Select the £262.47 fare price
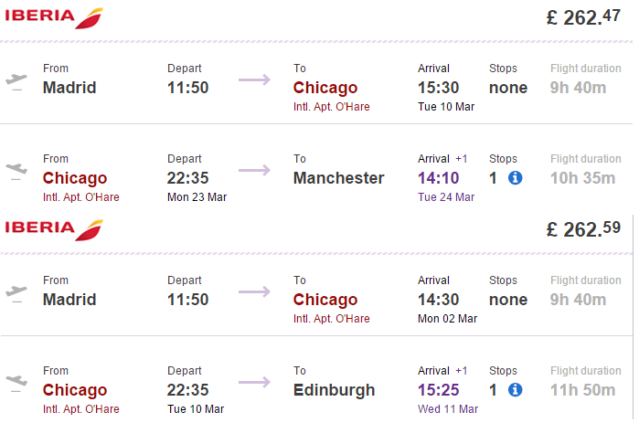Image resolution: width=639 pixels, height=423 pixels. (583, 17)
